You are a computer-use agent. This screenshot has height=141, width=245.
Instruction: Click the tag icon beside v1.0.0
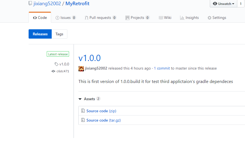56,64
